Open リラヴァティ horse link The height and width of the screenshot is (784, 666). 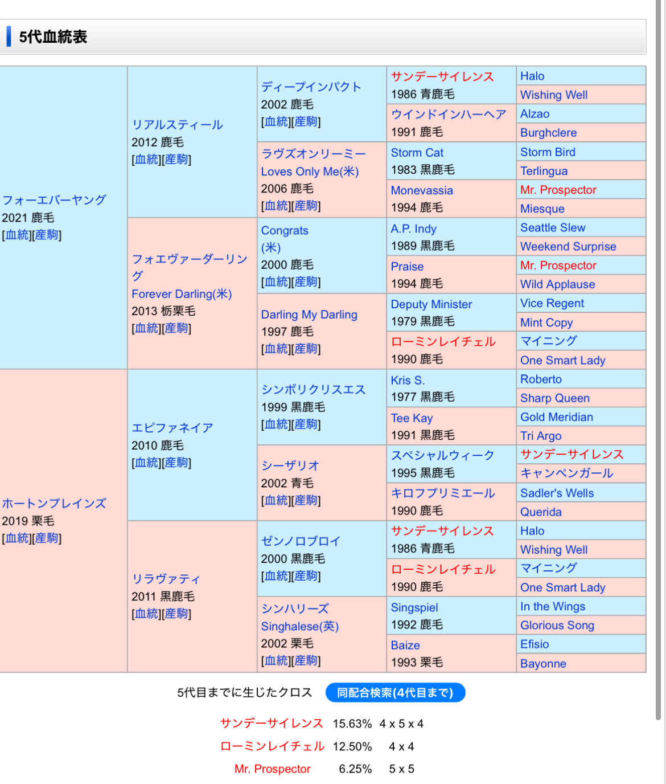pyautogui.click(x=166, y=579)
